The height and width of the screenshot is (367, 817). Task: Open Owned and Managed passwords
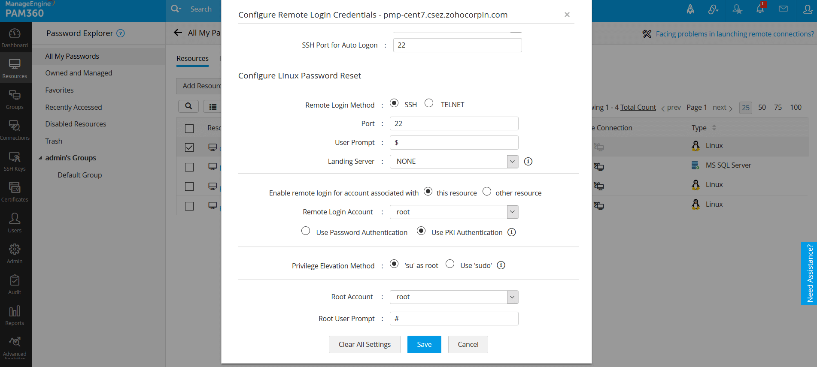(x=79, y=73)
